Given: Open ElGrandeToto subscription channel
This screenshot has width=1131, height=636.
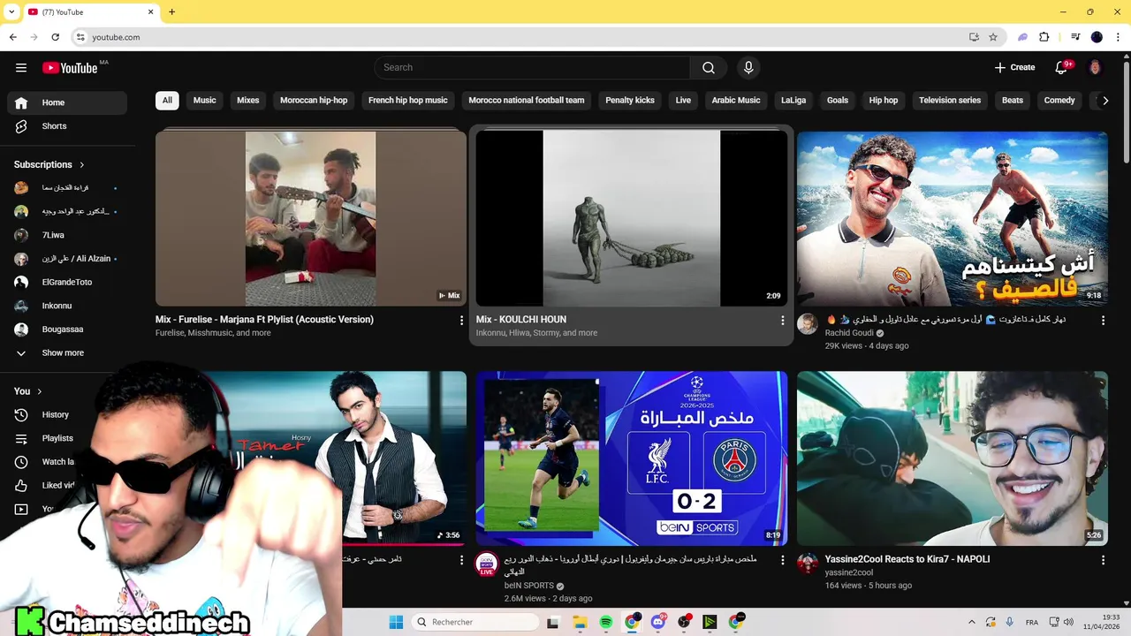Looking at the screenshot, I should [67, 282].
